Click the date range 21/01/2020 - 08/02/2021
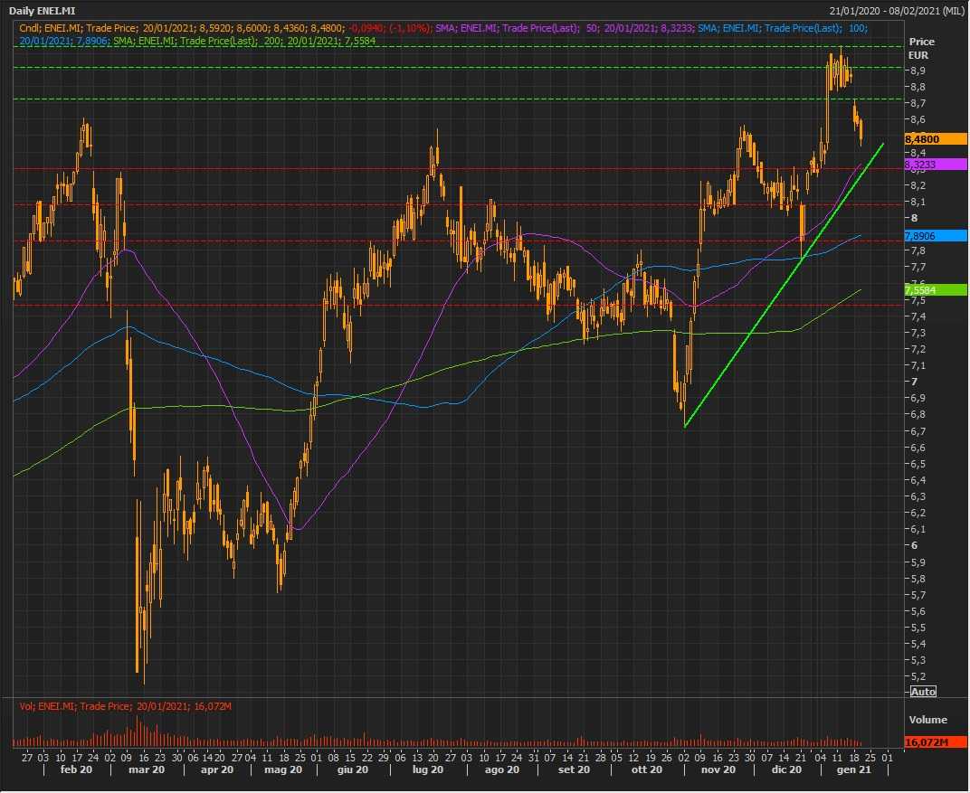Screen dimensions: 970x793 [896, 11]
